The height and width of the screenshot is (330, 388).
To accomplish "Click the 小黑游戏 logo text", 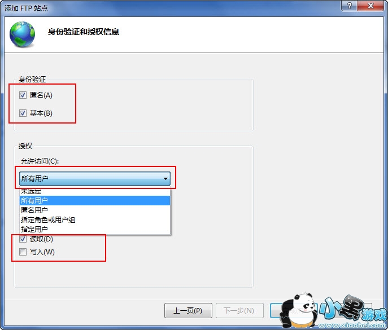I will tap(352, 309).
